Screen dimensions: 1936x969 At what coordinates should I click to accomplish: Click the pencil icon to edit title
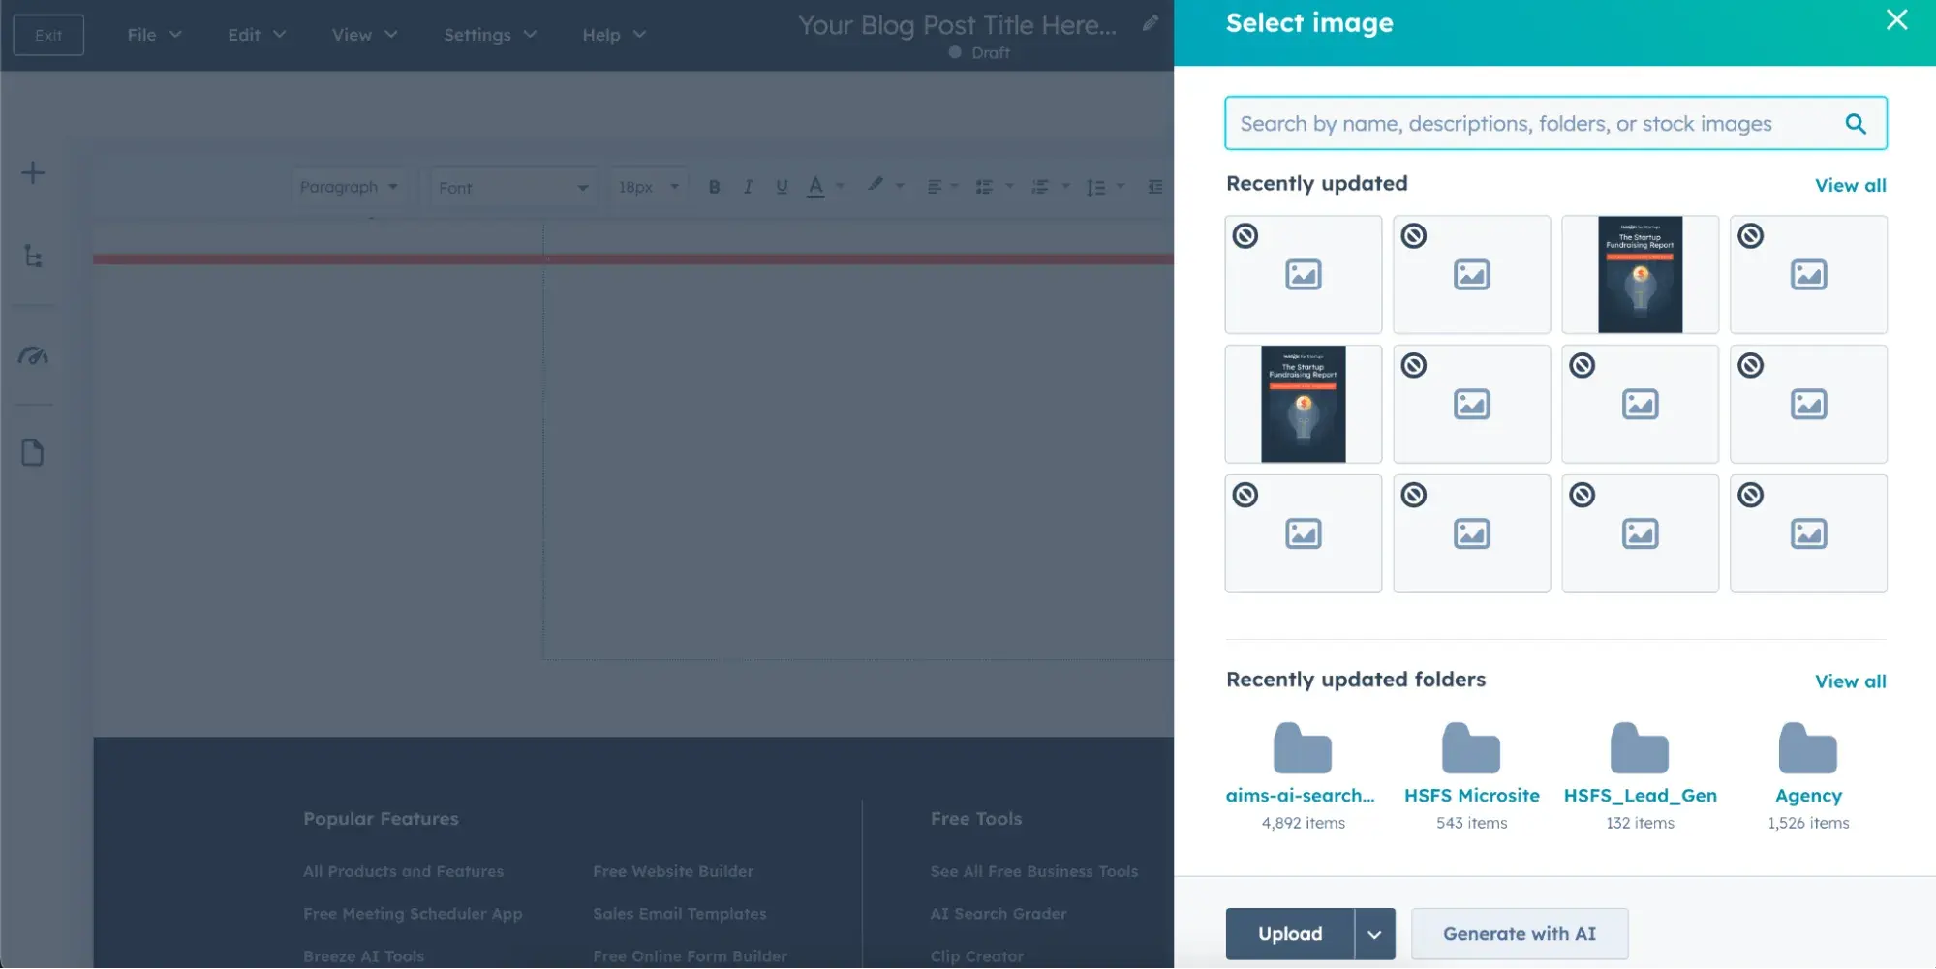(1150, 23)
